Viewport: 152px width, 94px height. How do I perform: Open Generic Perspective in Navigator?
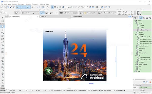(145, 57)
